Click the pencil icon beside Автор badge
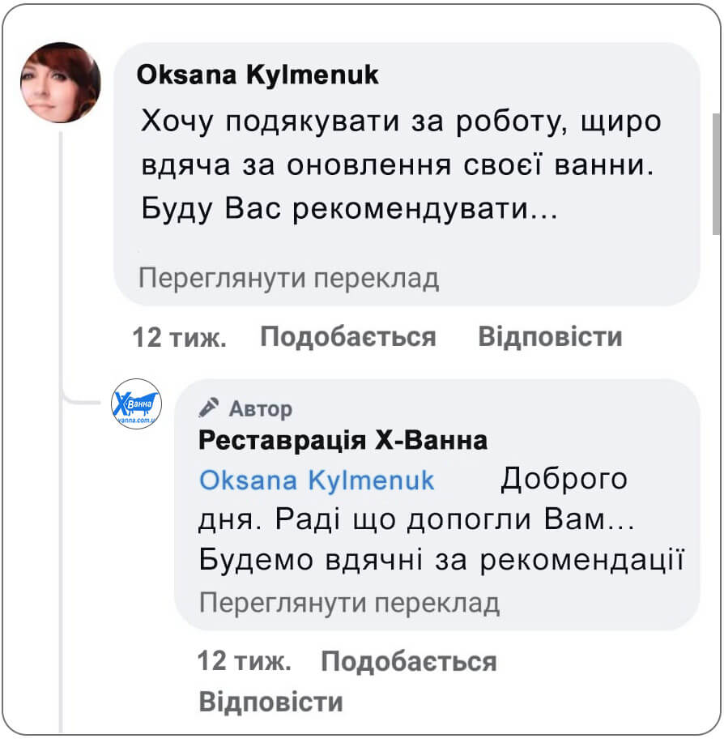 (209, 408)
